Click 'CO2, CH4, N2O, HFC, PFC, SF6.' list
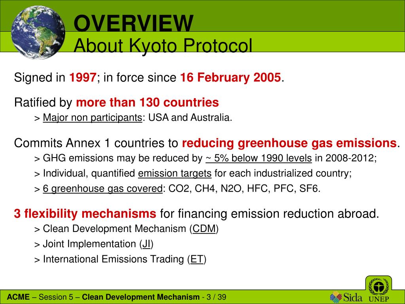The image size is (405, 304). click(244, 188)
